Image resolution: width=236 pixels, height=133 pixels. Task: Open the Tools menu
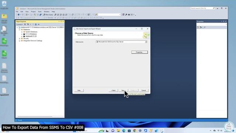point(40,11)
